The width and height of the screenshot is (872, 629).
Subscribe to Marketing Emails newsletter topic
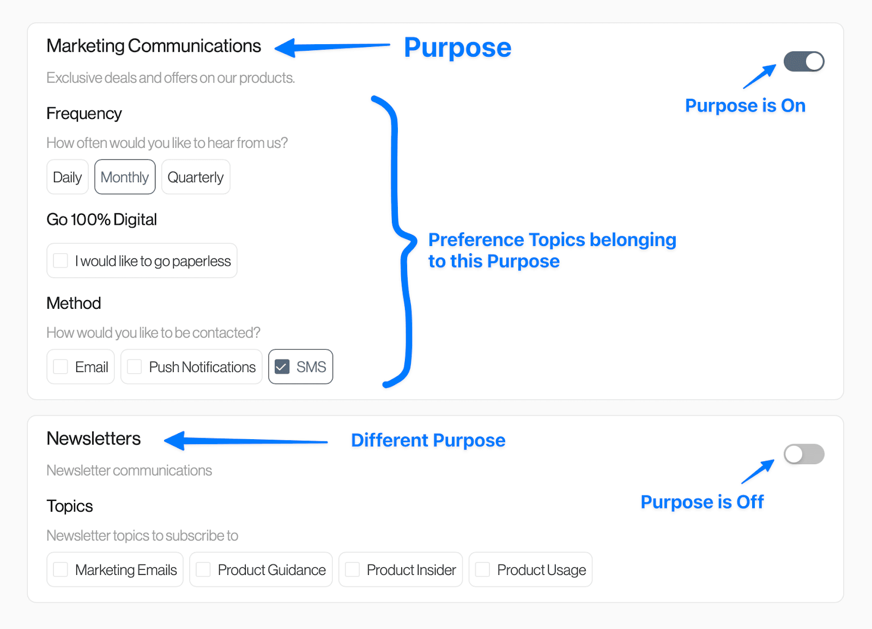pos(60,569)
